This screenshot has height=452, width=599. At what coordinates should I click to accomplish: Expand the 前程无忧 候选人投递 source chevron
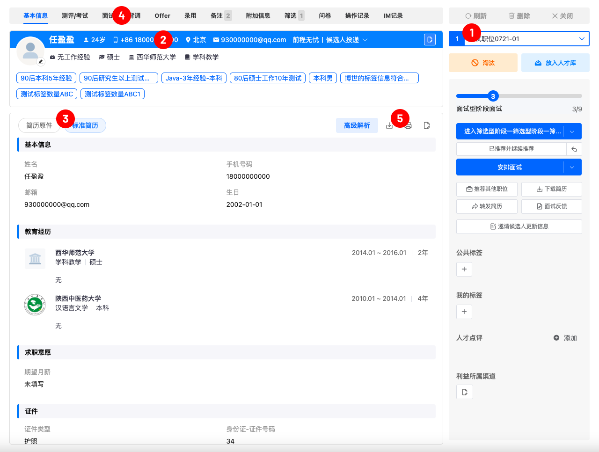[365, 40]
